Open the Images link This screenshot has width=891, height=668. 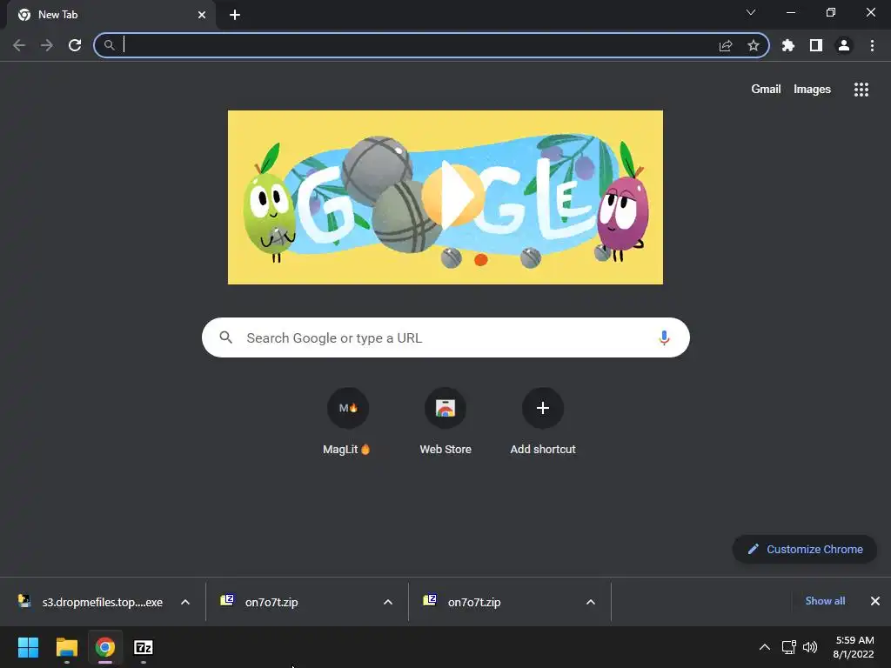(x=812, y=90)
